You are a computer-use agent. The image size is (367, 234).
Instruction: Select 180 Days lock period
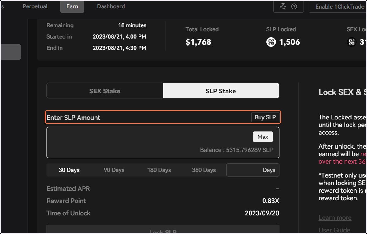coord(159,170)
